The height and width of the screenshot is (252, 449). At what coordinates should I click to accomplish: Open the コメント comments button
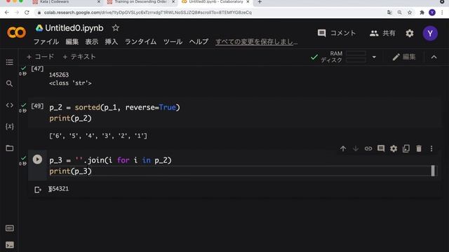(x=337, y=33)
